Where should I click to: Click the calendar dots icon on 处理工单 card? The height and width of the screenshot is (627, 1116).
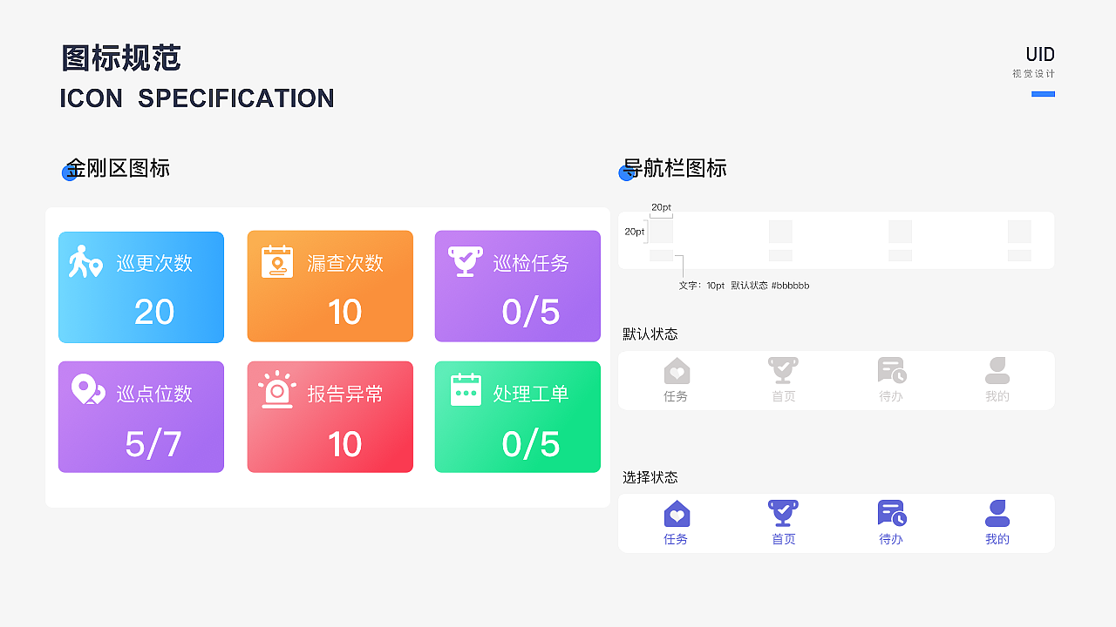point(466,389)
